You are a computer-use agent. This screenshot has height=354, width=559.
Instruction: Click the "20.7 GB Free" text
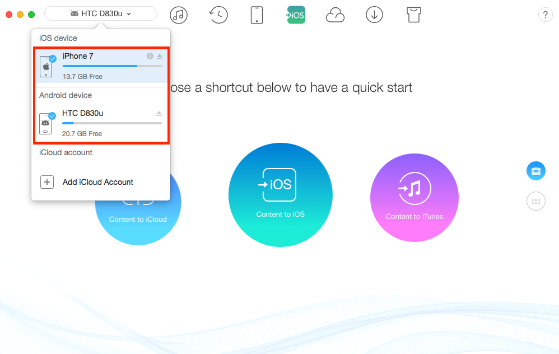point(82,134)
